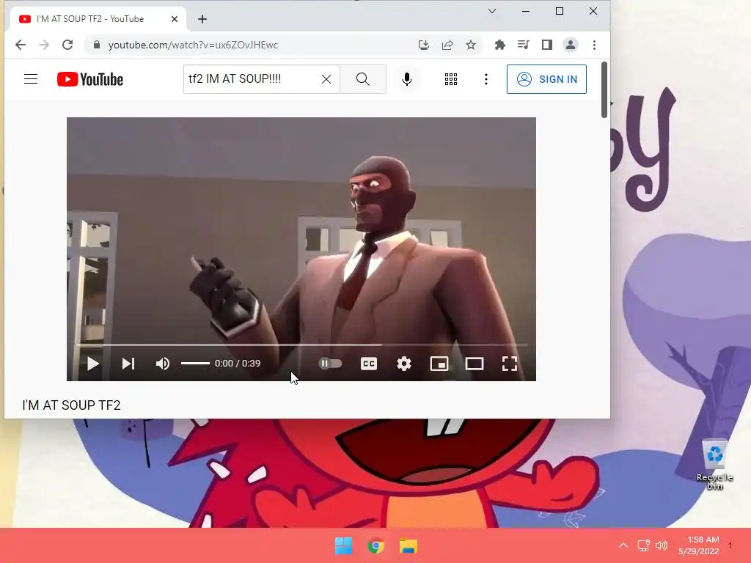Open YouTube guide hamburger menu
Screen dimensions: 751x563
31,79
